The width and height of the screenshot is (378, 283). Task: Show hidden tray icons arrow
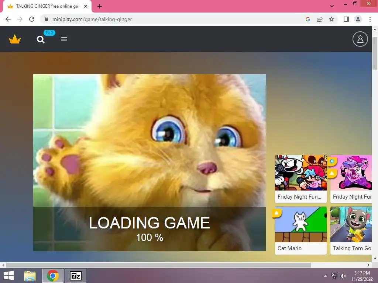click(325, 276)
